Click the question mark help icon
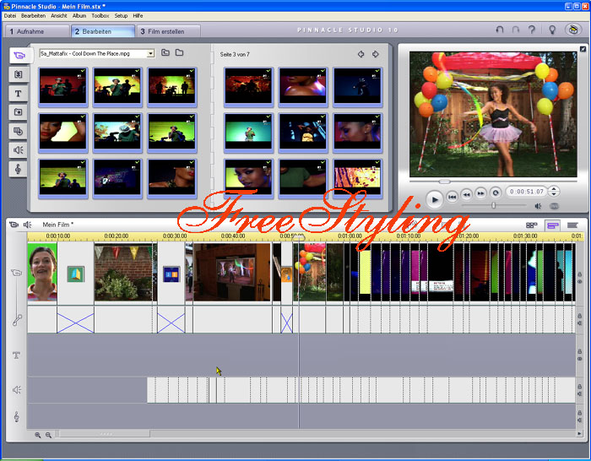 click(x=532, y=30)
